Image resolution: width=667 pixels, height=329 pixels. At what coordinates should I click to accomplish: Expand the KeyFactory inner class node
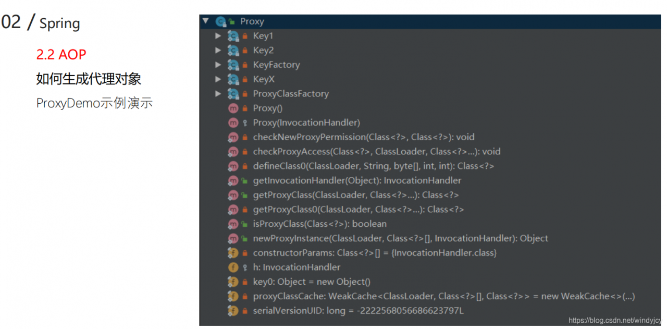tap(218, 65)
